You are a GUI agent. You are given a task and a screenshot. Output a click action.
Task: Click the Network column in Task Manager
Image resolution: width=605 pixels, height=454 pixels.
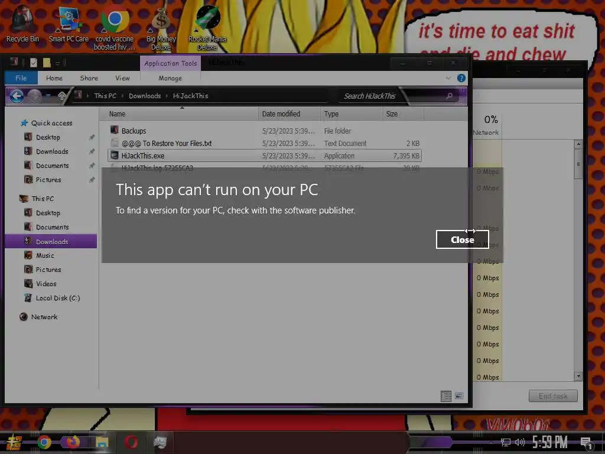point(487,125)
